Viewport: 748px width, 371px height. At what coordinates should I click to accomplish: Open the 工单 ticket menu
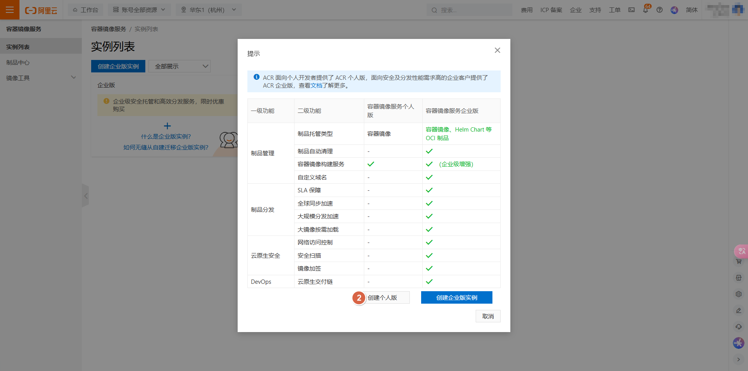615,10
